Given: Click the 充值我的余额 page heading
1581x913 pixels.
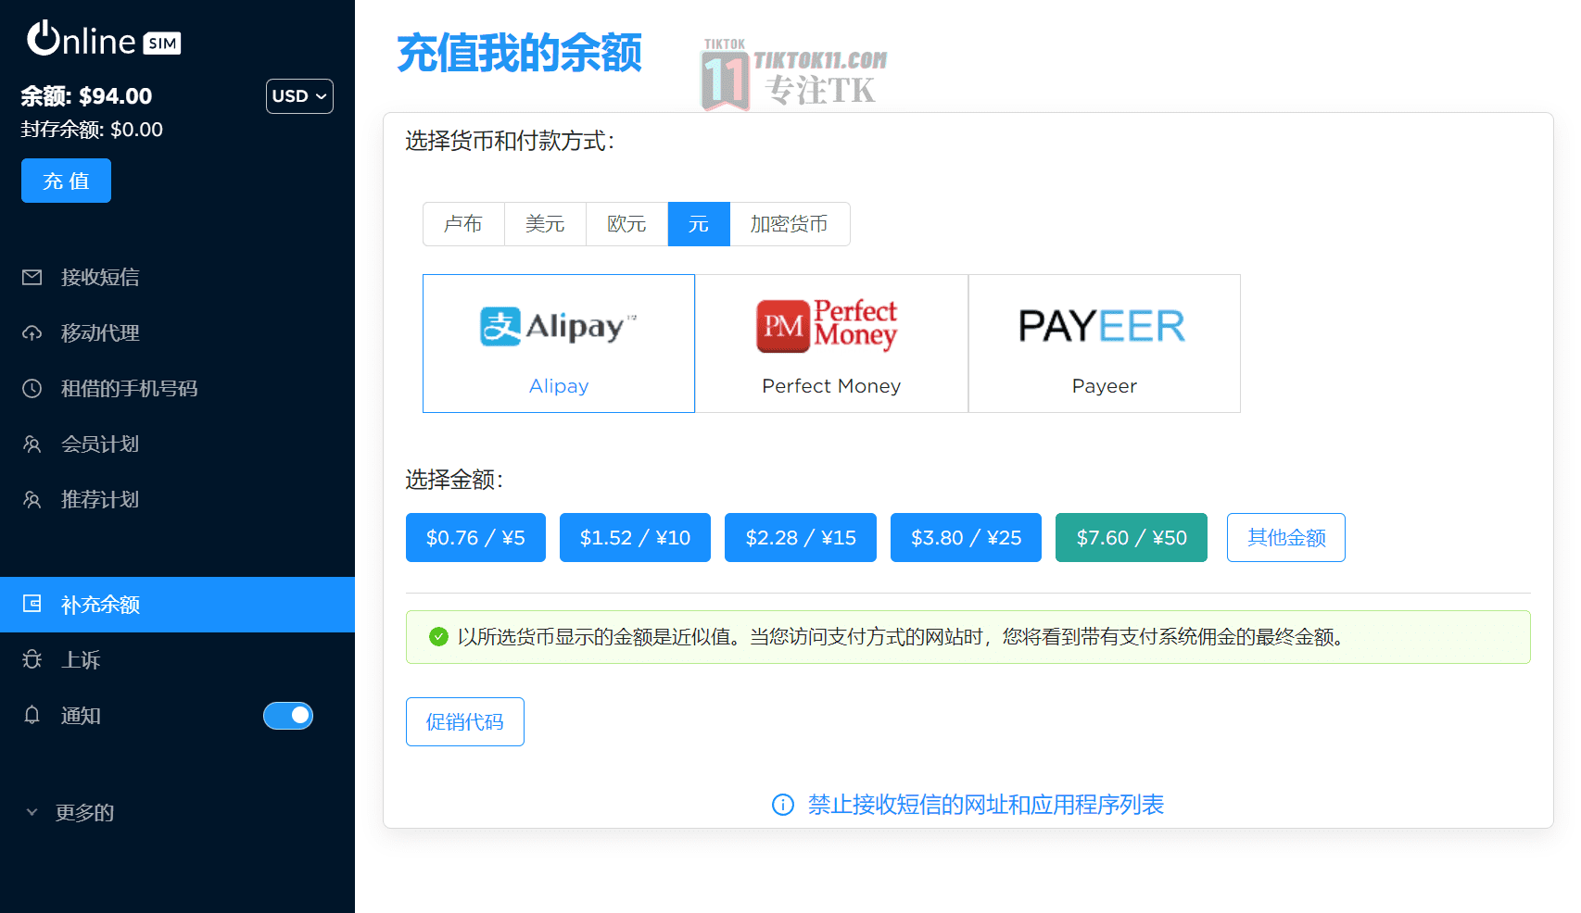Looking at the screenshot, I should [x=519, y=53].
